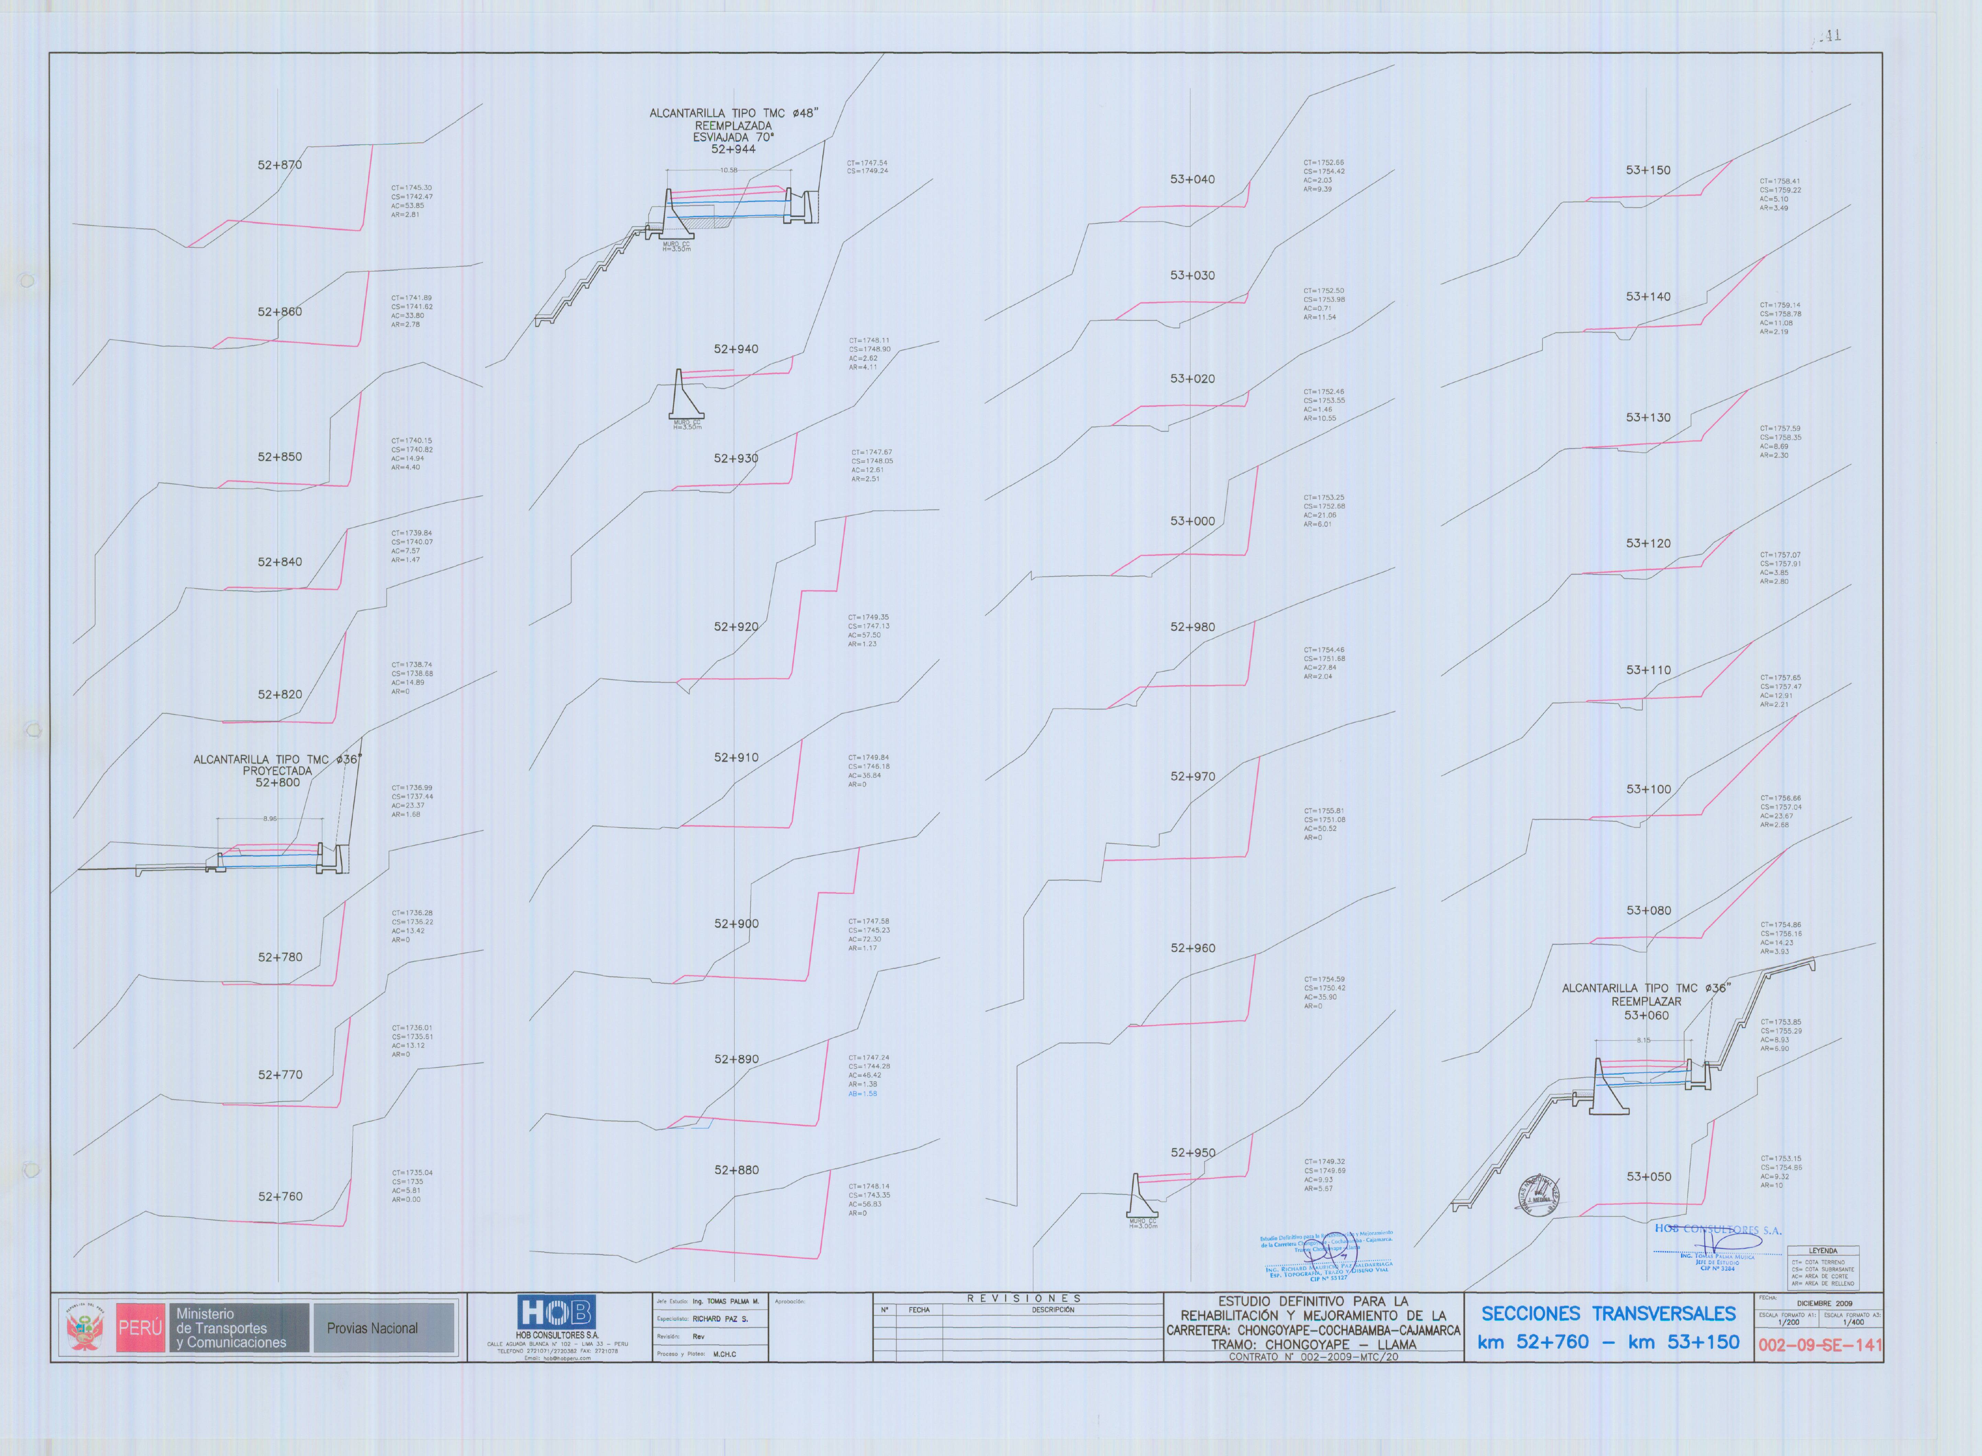Click station label 52+770
Image resolution: width=1982 pixels, height=1456 pixels.
(280, 1075)
